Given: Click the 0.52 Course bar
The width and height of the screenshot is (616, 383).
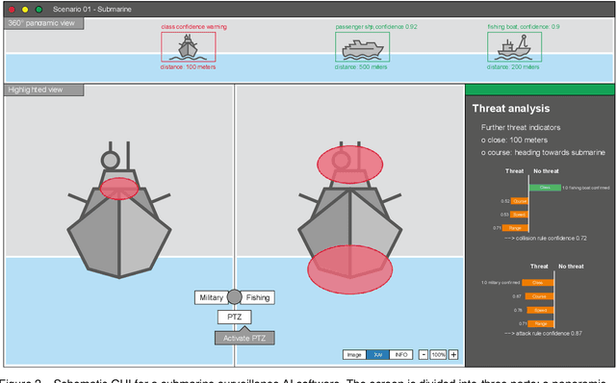Looking at the screenshot, I should (520, 201).
